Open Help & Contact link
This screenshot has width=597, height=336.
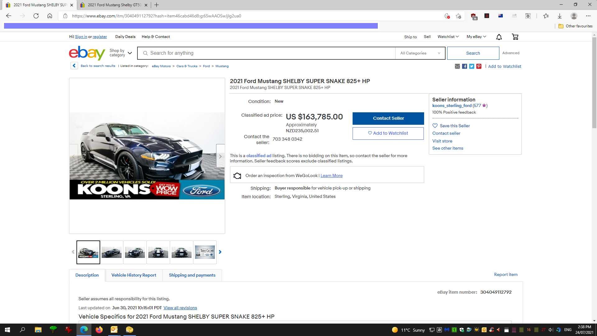(156, 37)
